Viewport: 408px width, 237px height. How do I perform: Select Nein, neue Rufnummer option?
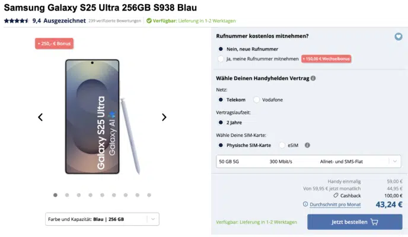pyautogui.click(x=221, y=49)
